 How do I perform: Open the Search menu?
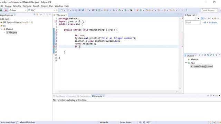(36, 6)
